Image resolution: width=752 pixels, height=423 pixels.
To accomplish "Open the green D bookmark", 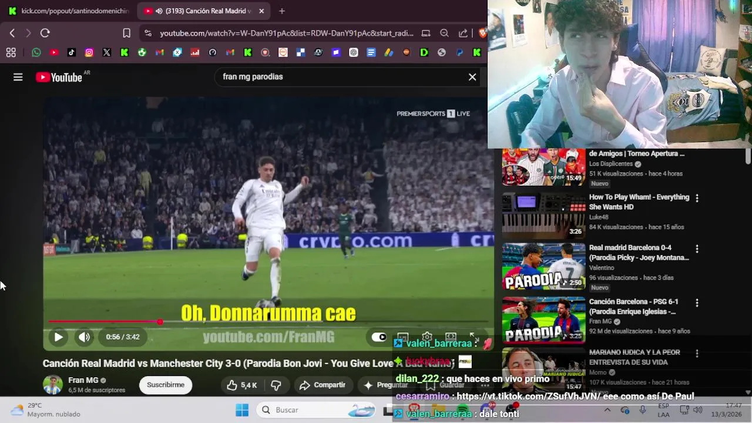I will 424,52.
